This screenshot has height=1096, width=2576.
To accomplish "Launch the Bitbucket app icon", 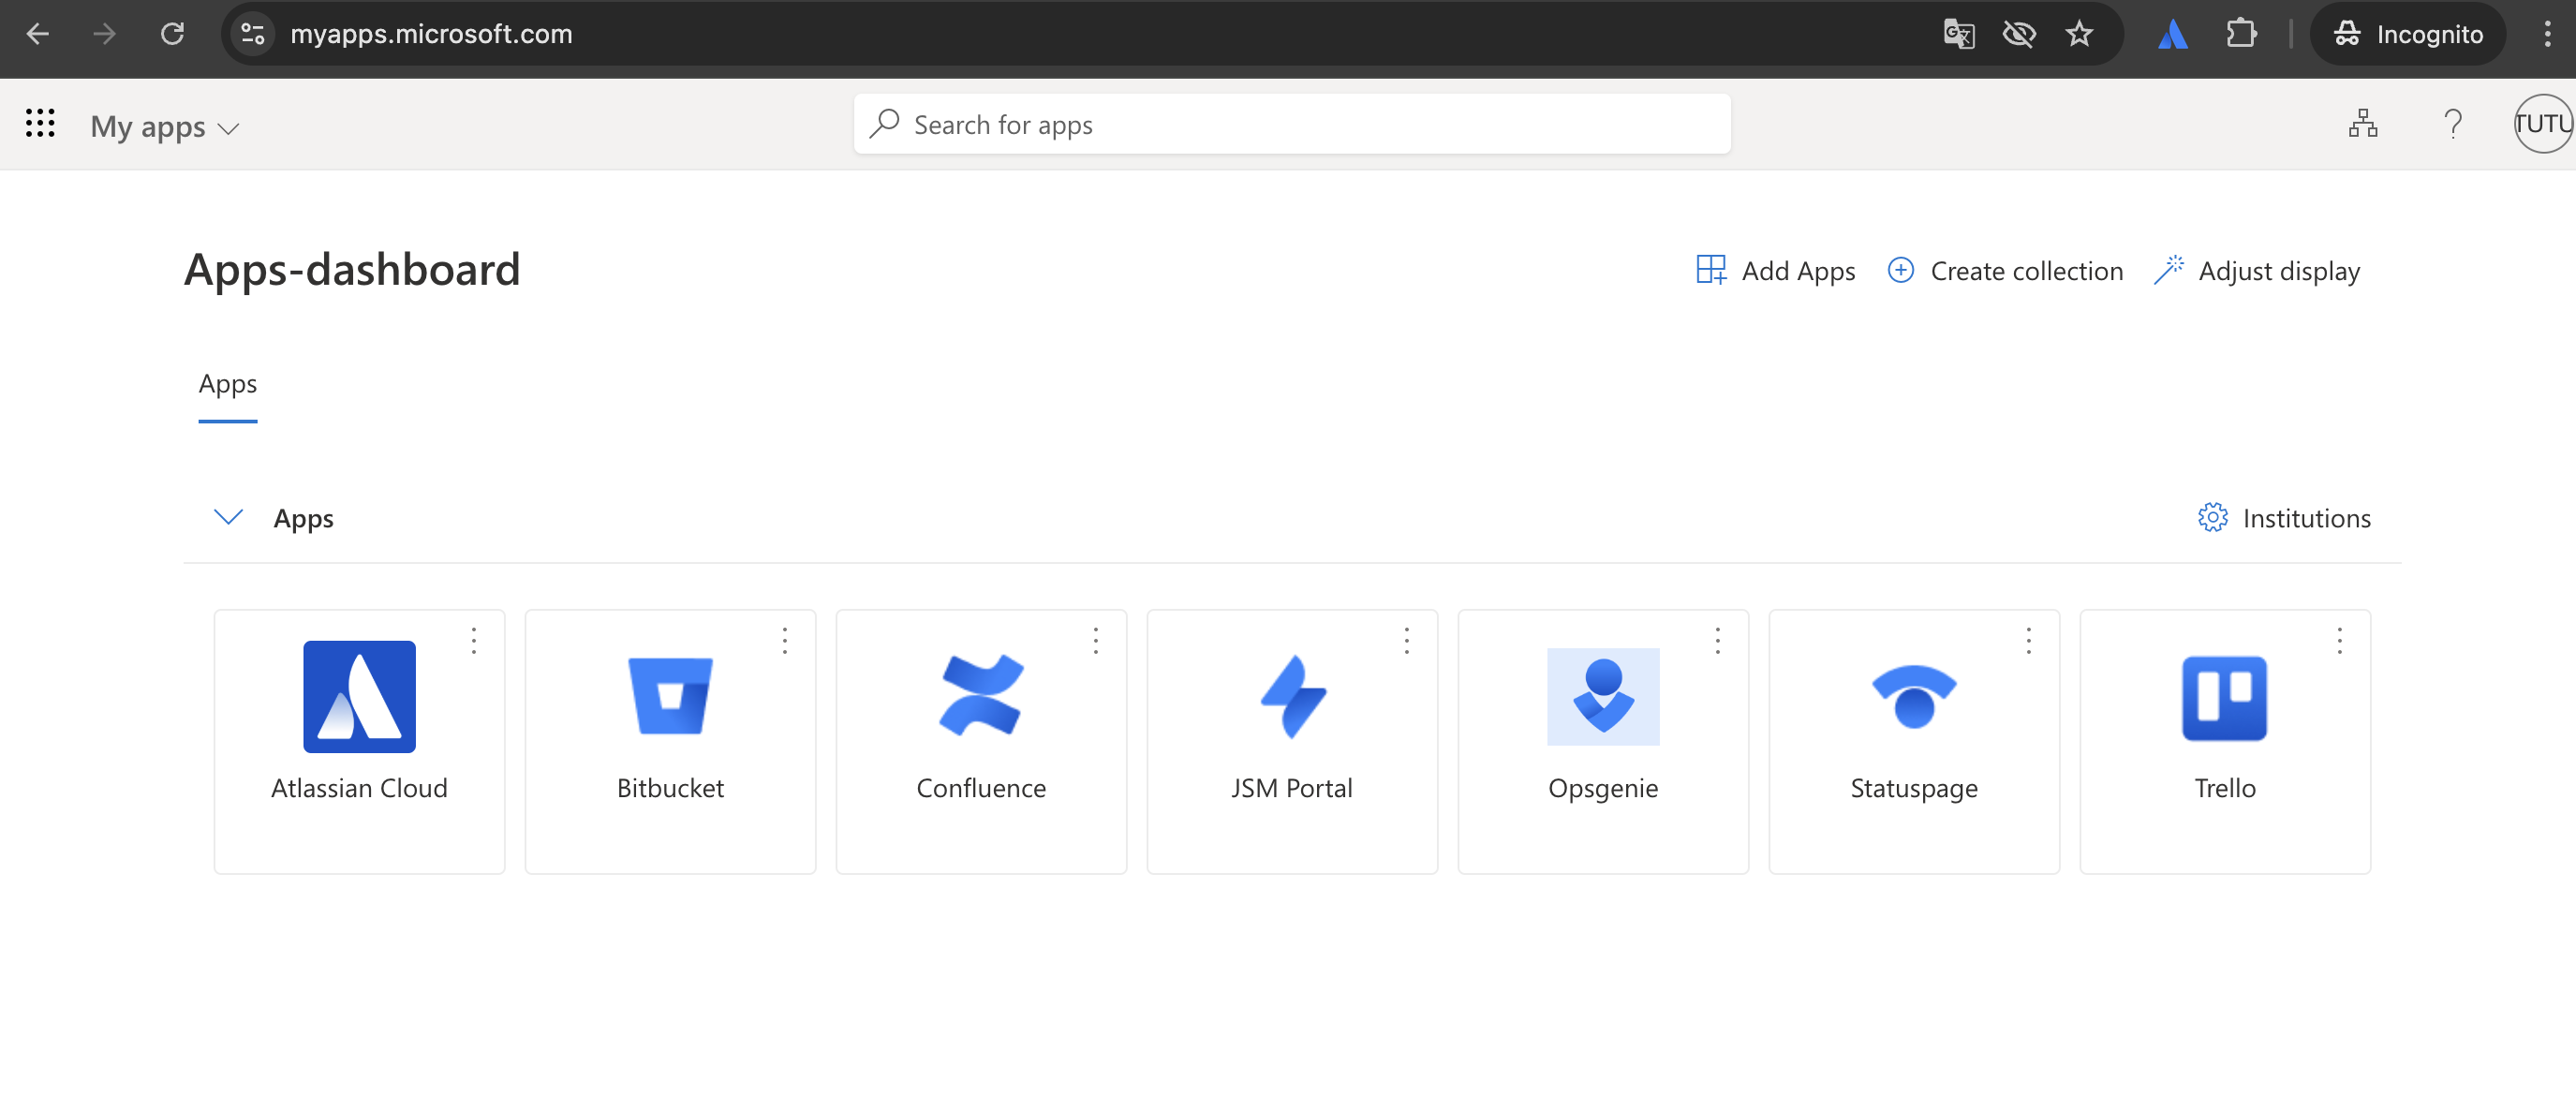I will (670, 696).
